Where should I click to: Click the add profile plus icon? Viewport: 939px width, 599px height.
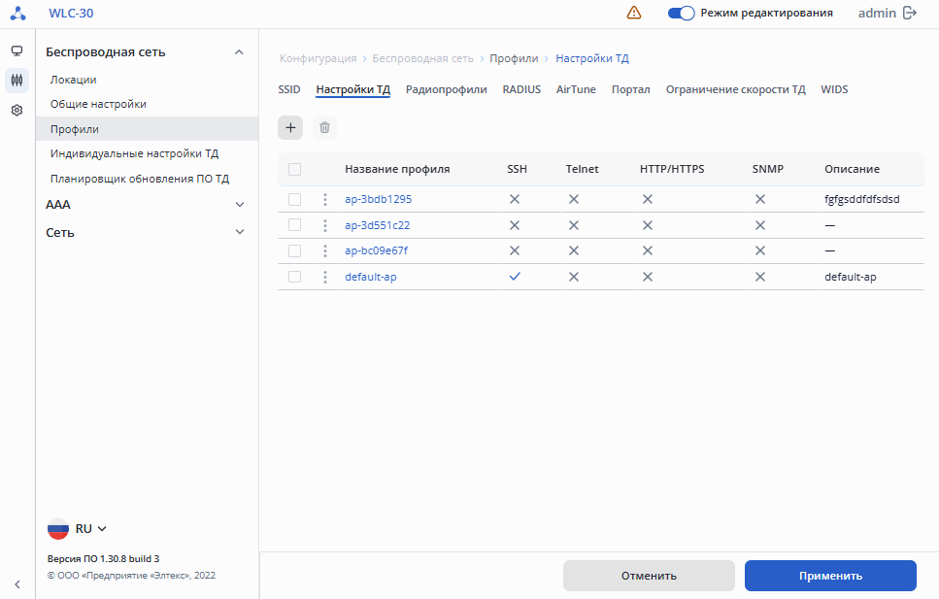coord(290,127)
